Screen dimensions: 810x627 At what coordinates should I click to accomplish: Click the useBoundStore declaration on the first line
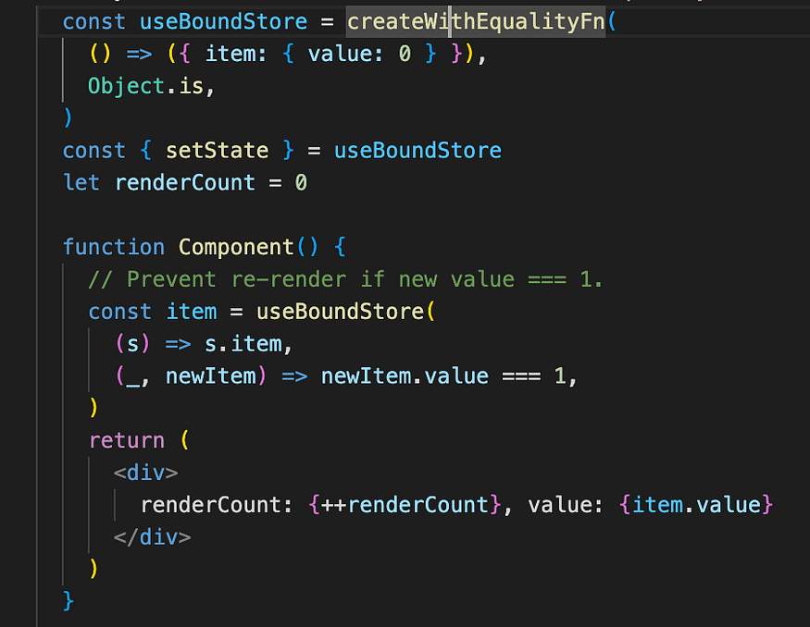224,21
